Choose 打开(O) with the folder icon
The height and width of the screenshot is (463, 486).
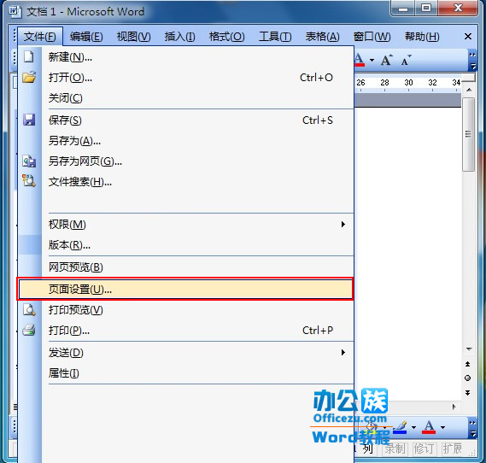(186, 78)
